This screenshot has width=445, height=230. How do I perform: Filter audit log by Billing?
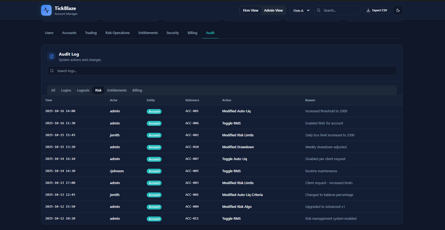(x=137, y=90)
